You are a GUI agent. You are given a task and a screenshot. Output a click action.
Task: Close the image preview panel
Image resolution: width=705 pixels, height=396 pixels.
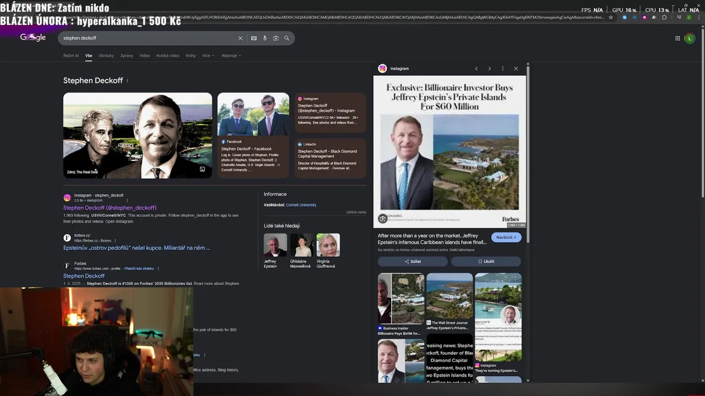point(516,68)
